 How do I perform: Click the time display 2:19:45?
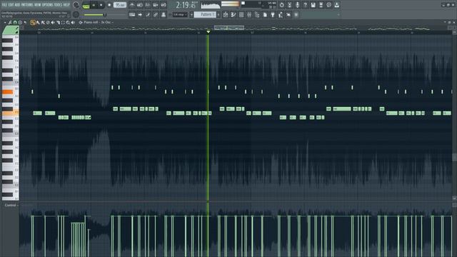pos(186,5)
